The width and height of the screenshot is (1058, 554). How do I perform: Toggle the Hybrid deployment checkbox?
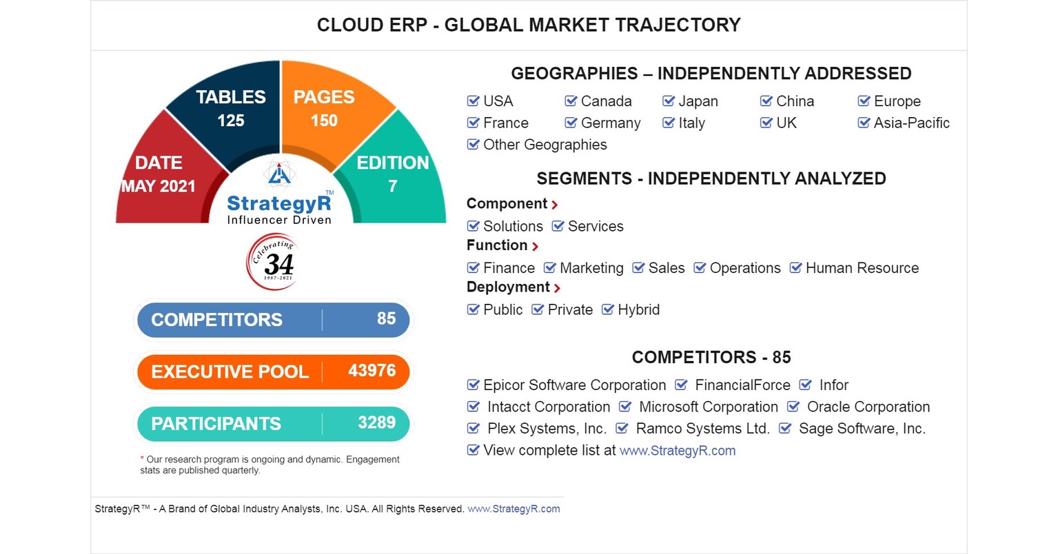point(607,309)
